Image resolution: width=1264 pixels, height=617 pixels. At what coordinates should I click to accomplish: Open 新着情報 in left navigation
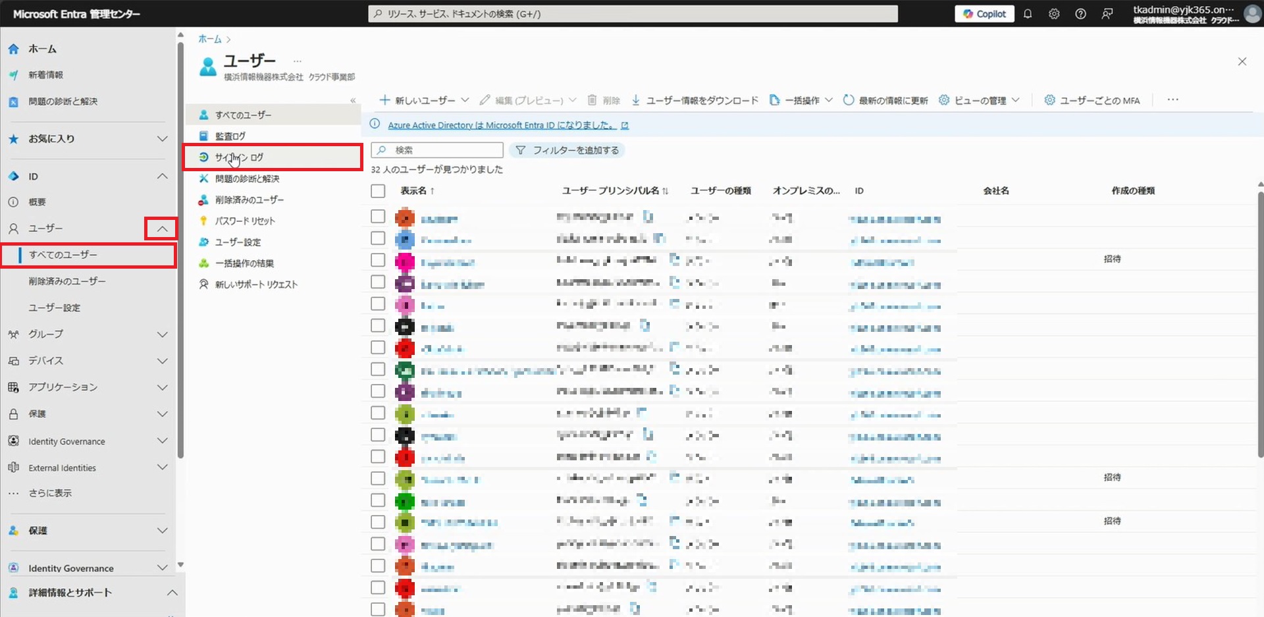tap(45, 75)
